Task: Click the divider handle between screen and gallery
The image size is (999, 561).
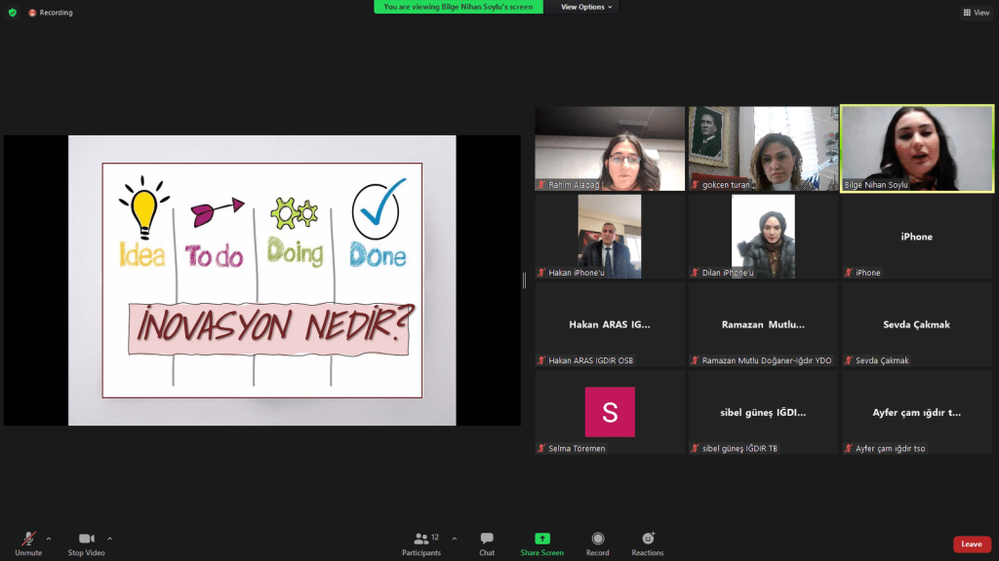Action: pos(525,280)
